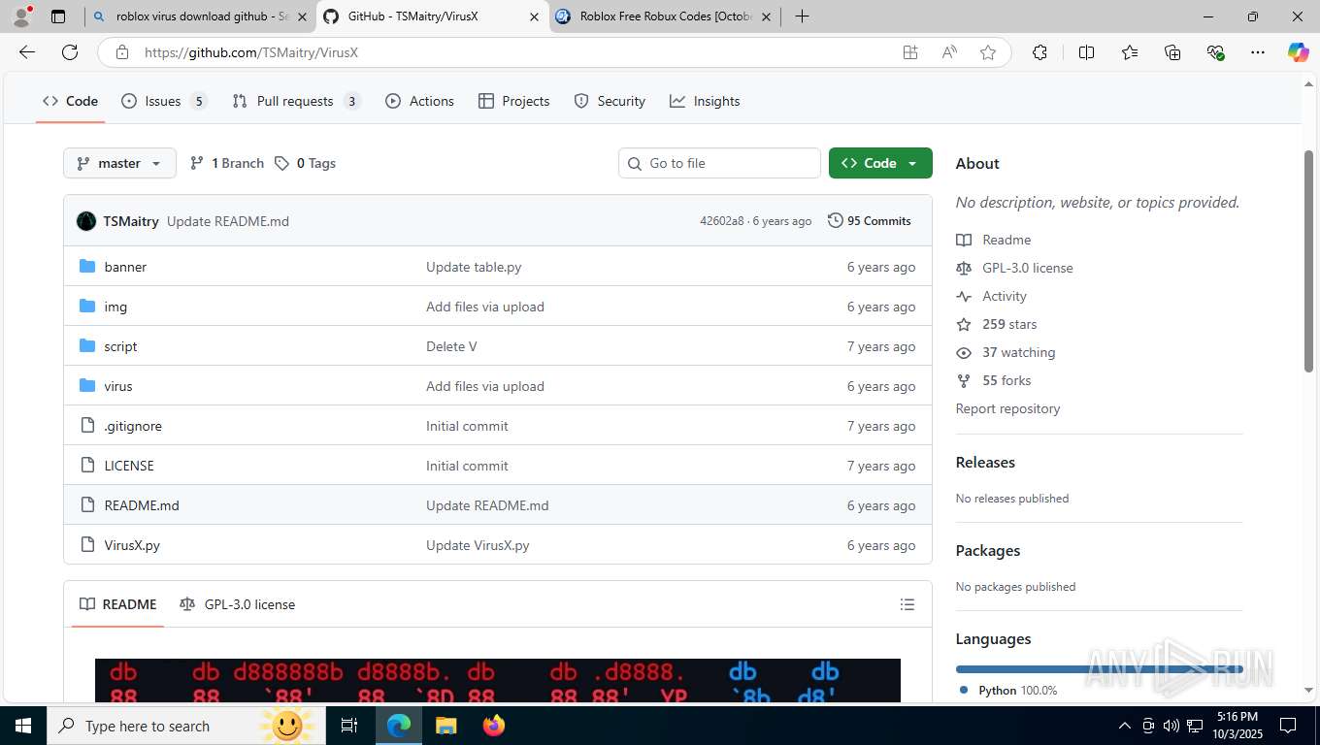This screenshot has width=1320, height=745.
Task: Open the Actions tab
Action: (419, 101)
